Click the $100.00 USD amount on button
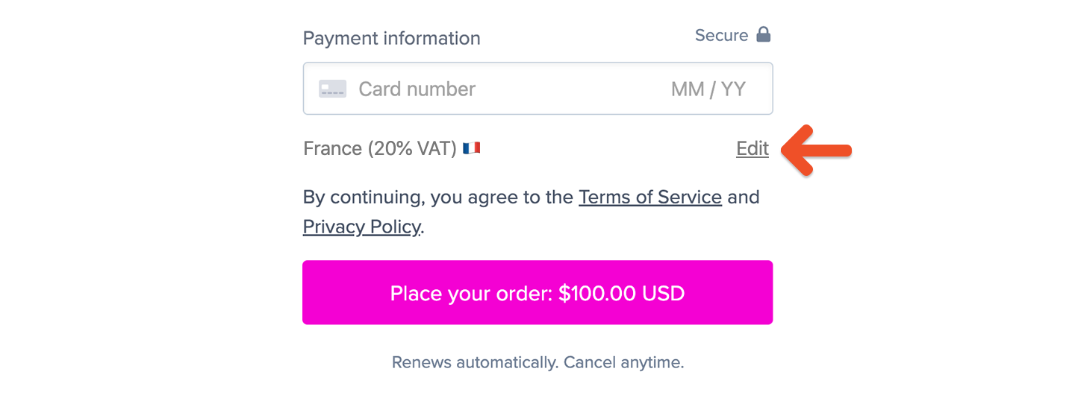 [x=622, y=293]
